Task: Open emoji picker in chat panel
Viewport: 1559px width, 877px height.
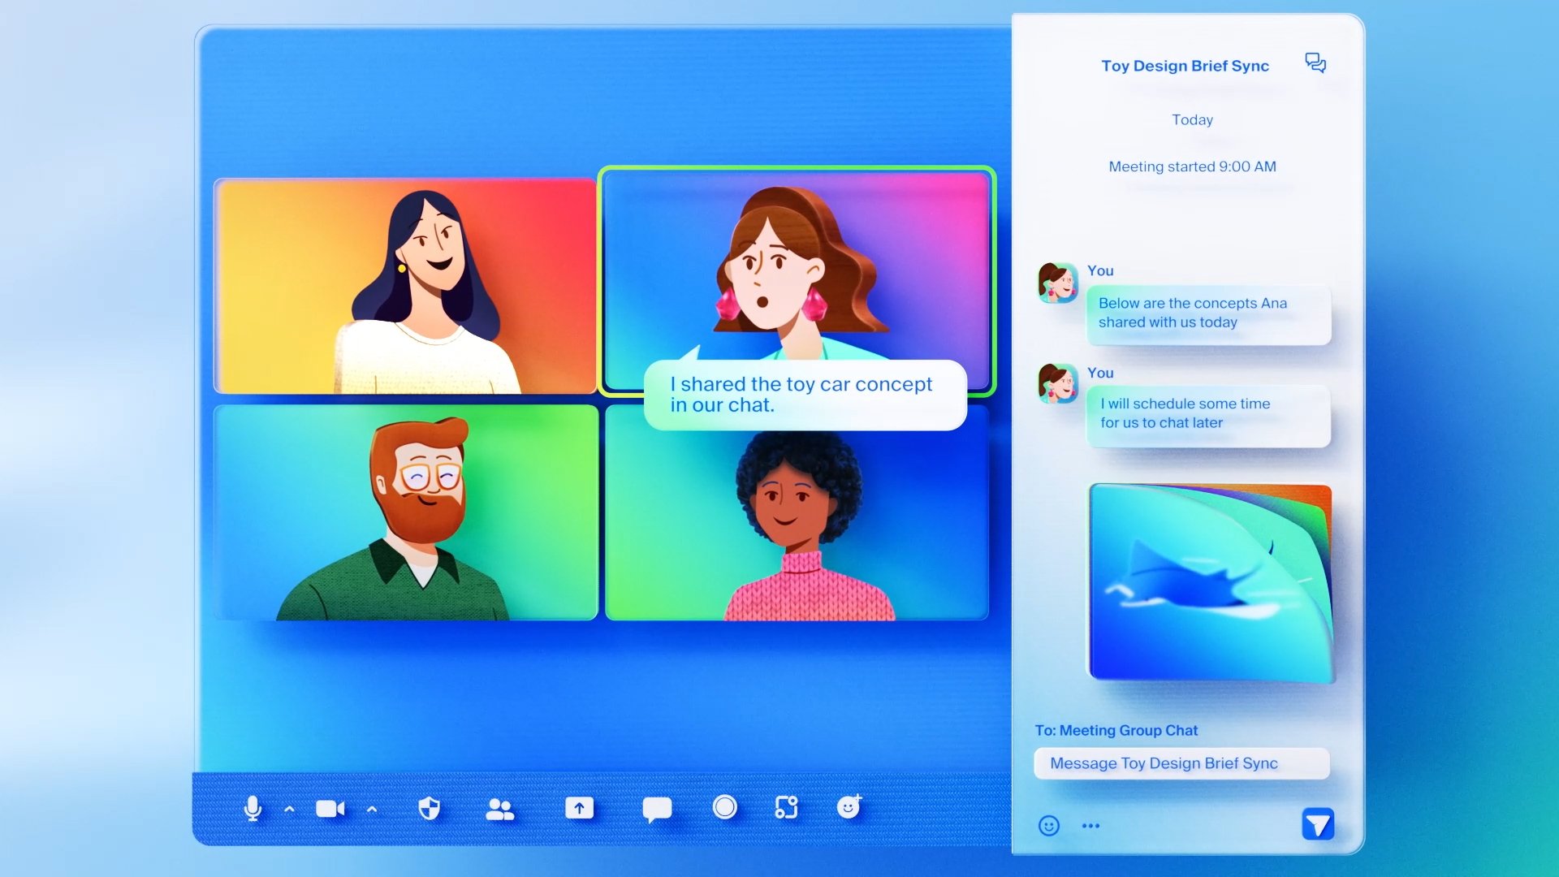Action: (x=1049, y=826)
